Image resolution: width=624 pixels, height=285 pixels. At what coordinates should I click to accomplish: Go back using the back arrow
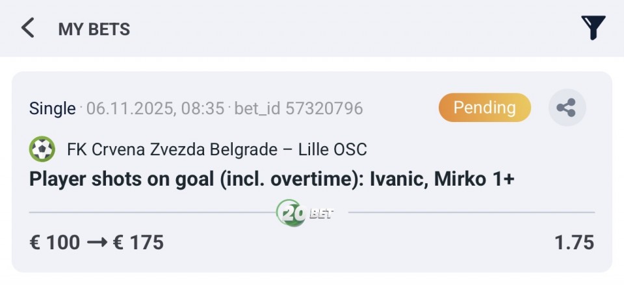click(27, 28)
